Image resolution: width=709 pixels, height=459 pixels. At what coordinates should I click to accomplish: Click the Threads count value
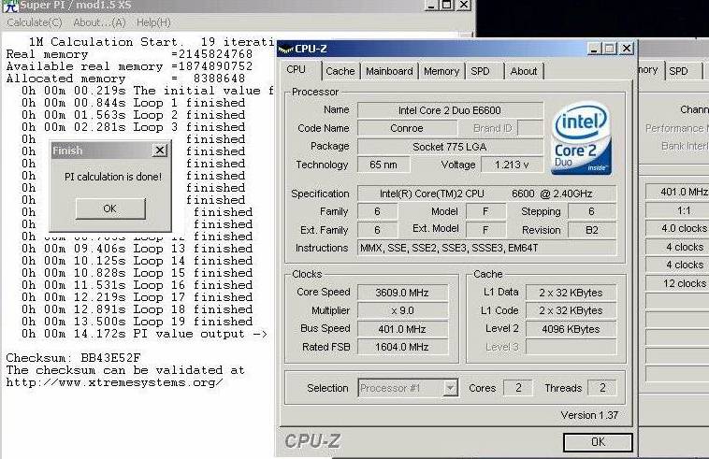[602, 388]
